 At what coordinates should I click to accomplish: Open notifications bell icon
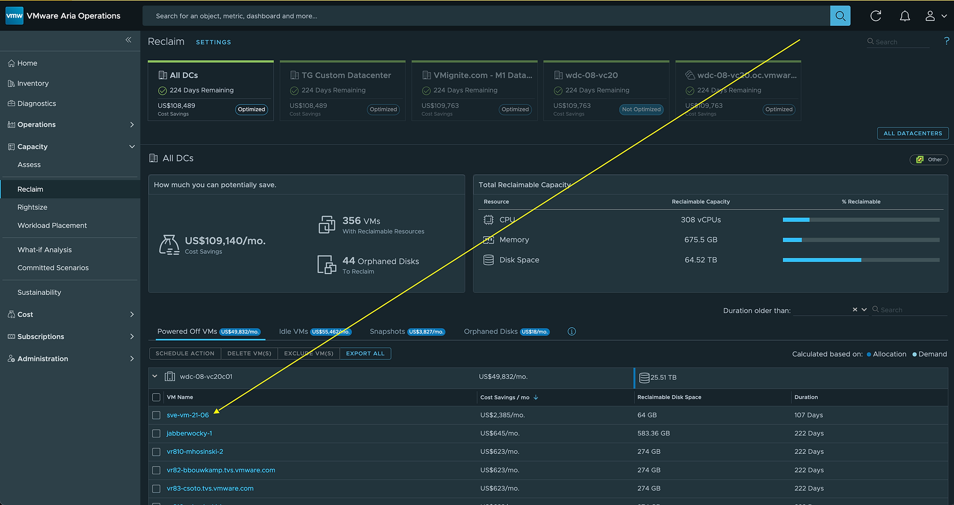pyautogui.click(x=905, y=16)
